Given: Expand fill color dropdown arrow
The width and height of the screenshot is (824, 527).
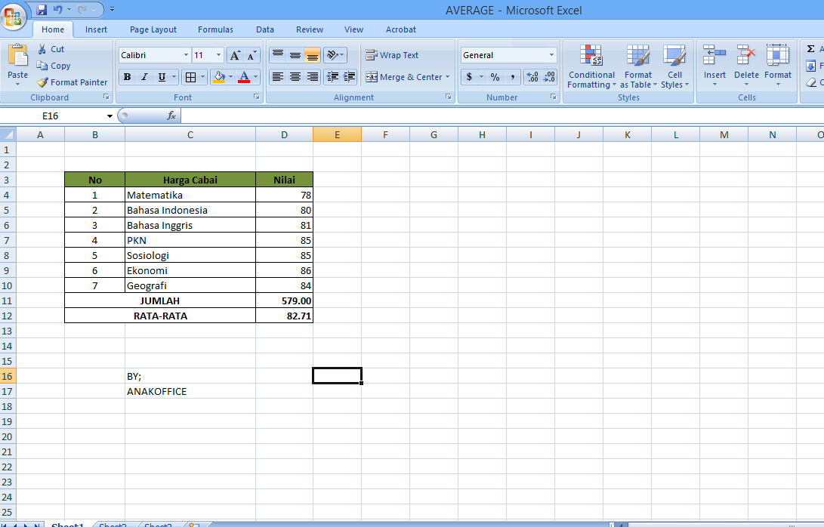Looking at the screenshot, I should [x=230, y=77].
